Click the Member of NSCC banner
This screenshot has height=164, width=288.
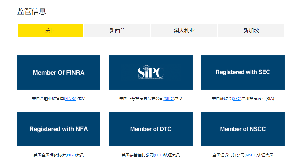click(243, 129)
